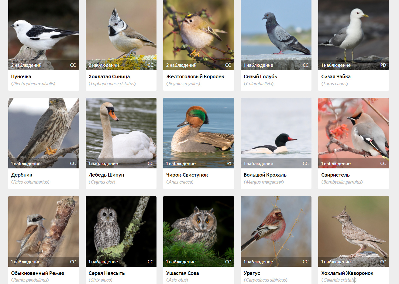This screenshot has width=399, height=284.
Task: Click '1 наблюдение' on Урагус card
Action: (x=258, y=262)
